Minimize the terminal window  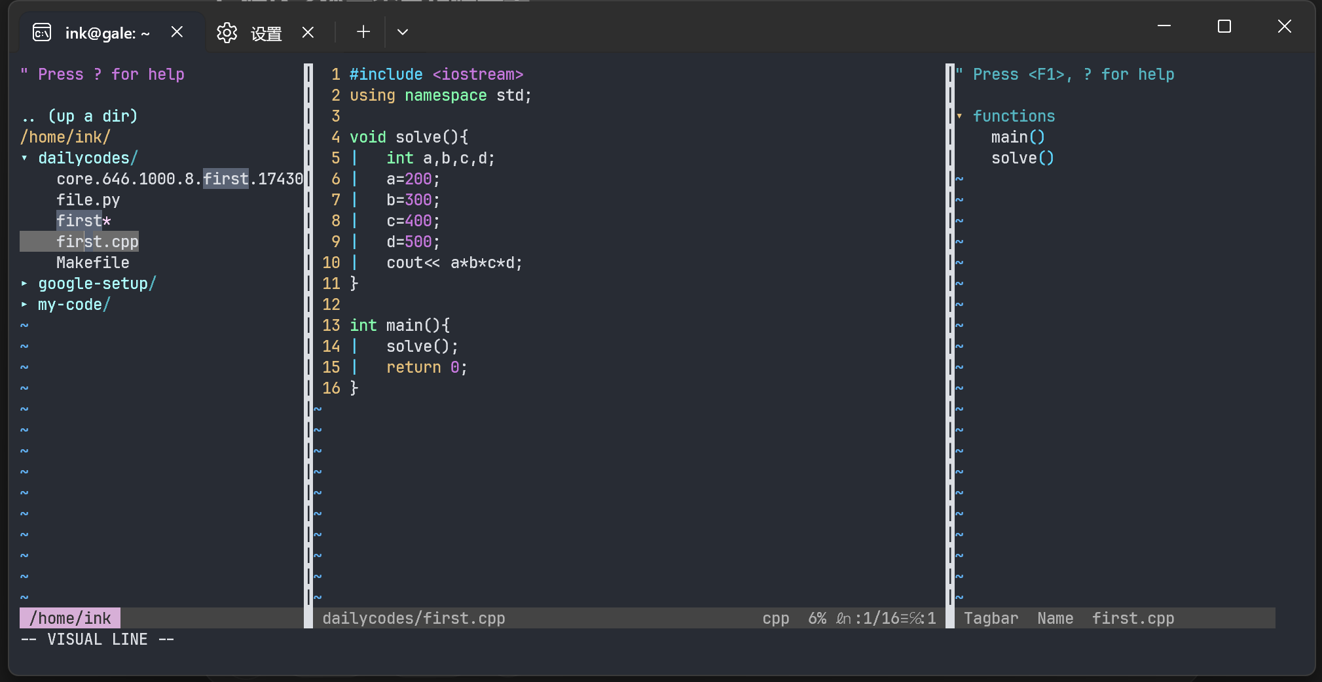coord(1164,26)
